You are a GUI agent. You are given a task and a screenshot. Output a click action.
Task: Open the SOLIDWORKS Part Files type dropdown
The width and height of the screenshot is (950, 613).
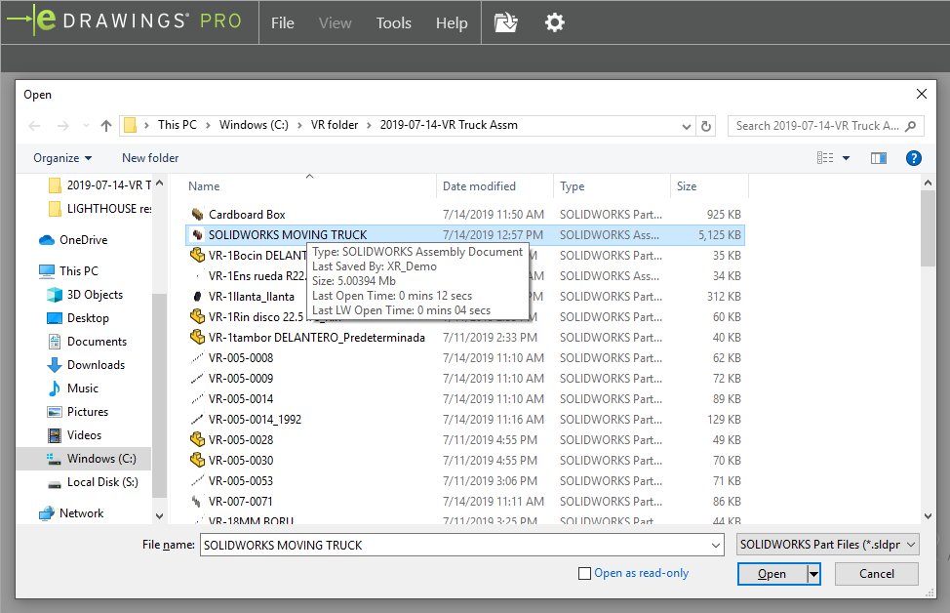point(828,545)
